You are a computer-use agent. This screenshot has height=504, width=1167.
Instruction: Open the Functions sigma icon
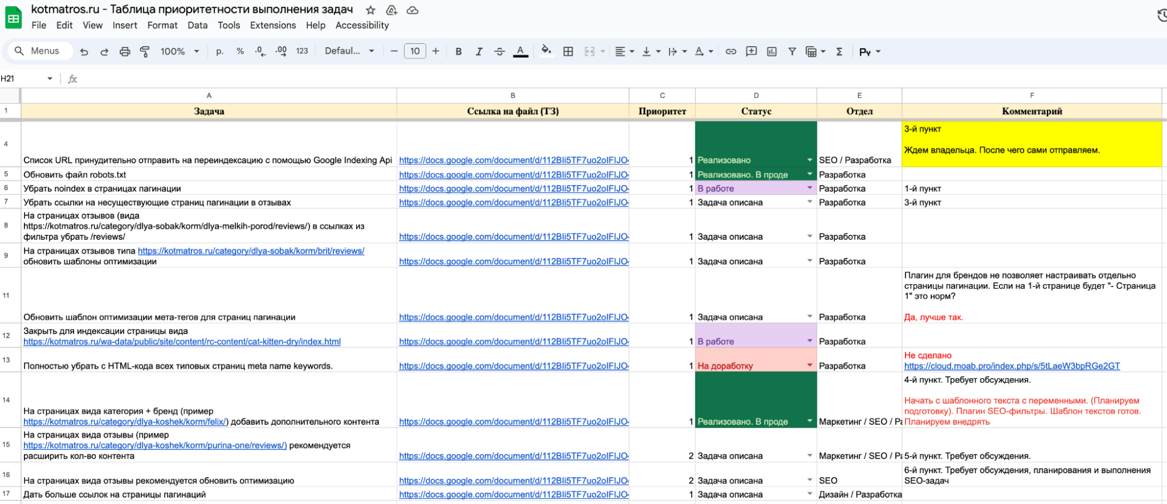click(839, 51)
